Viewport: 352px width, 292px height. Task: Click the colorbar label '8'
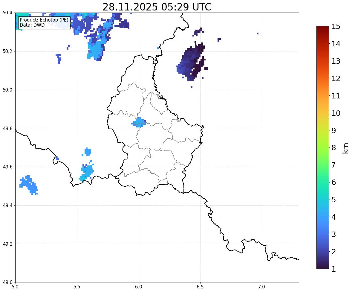tap(334, 148)
